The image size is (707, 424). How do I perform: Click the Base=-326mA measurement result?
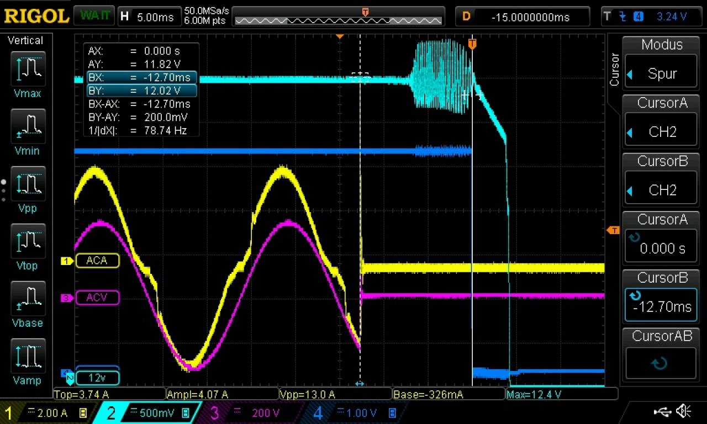(448, 394)
